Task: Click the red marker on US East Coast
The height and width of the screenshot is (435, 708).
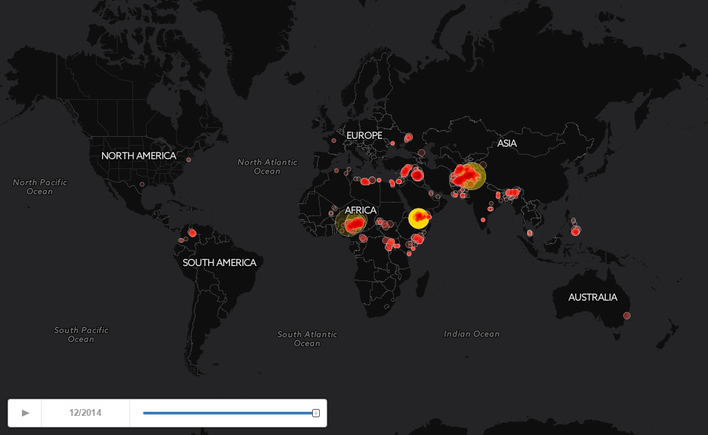Action: pos(189,160)
